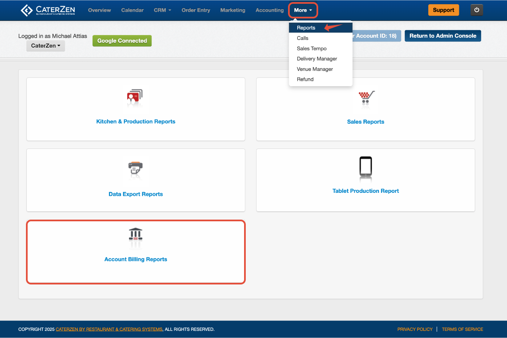Open Delivery Manager from the menu
Screen dimensions: 507x338
[x=321, y=59]
